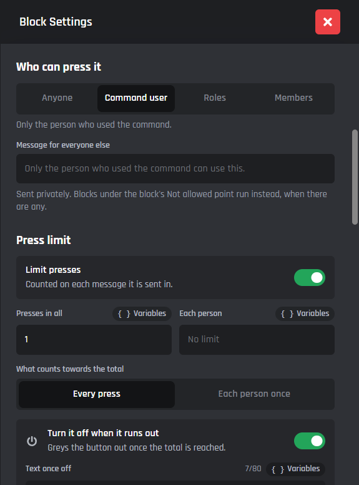The width and height of the screenshot is (359, 485).
Task: Click the Message for everyone else field
Action: (x=175, y=168)
